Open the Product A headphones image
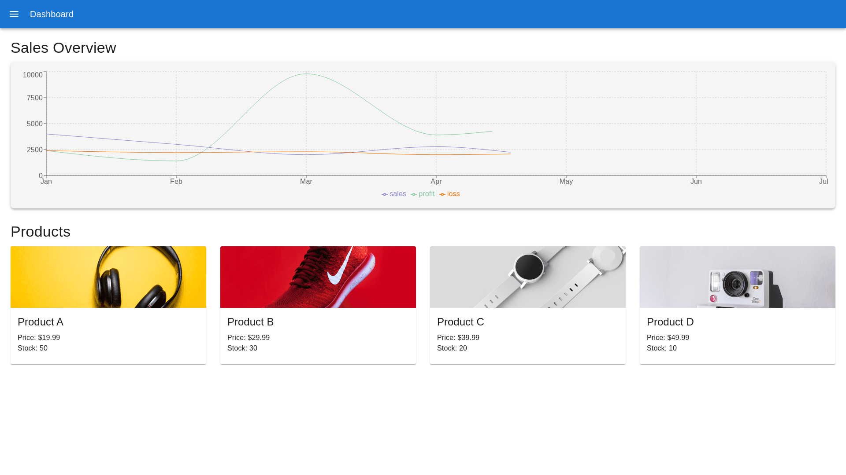 108,277
